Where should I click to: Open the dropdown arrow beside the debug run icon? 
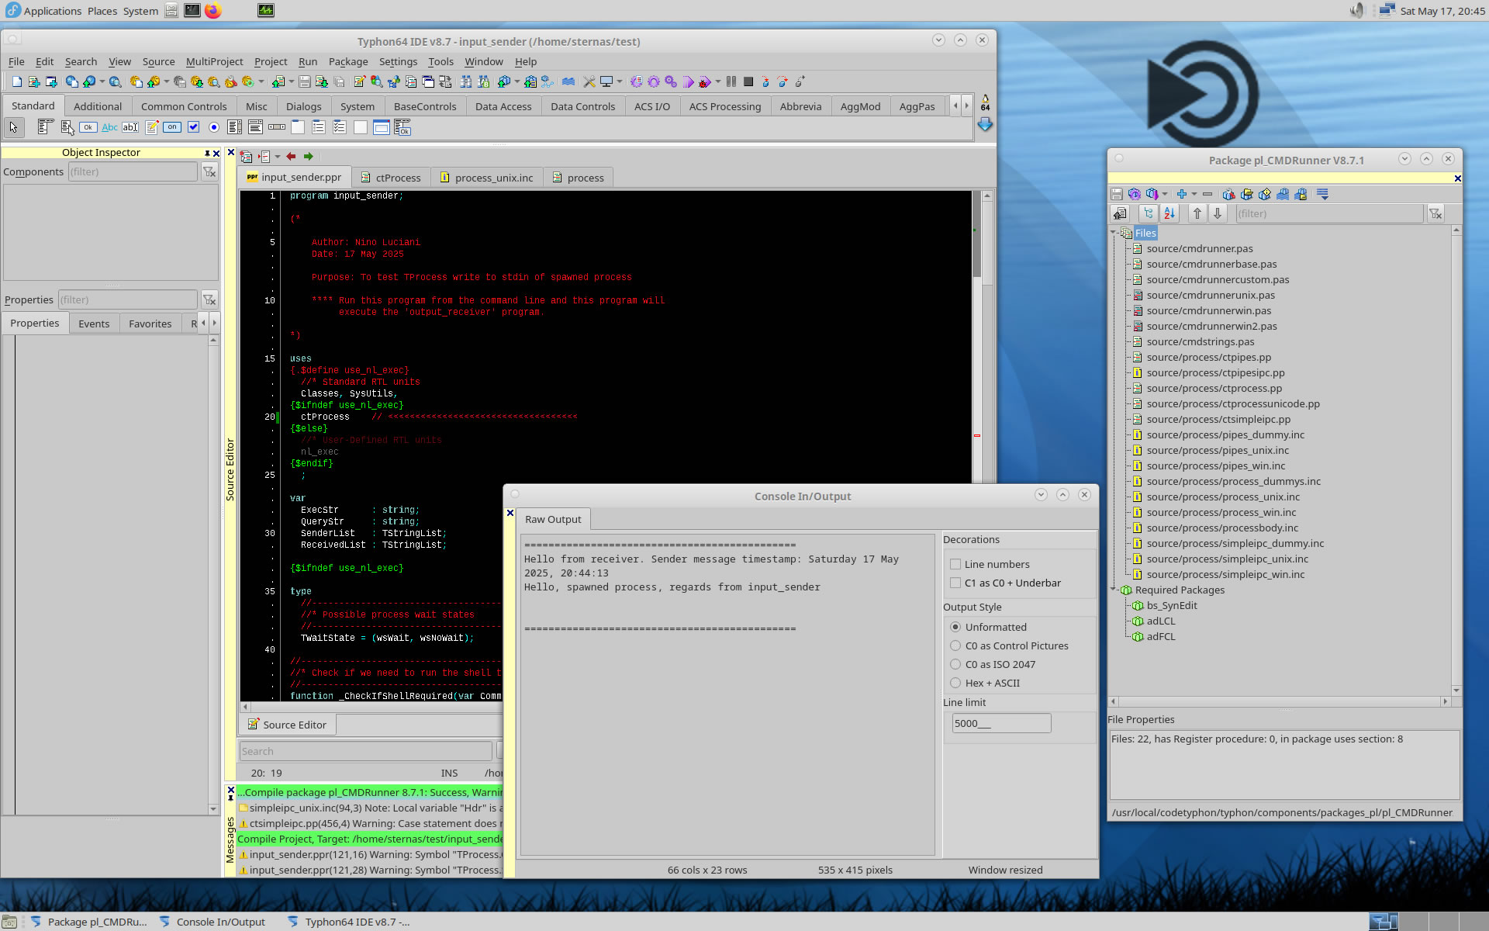tap(717, 81)
